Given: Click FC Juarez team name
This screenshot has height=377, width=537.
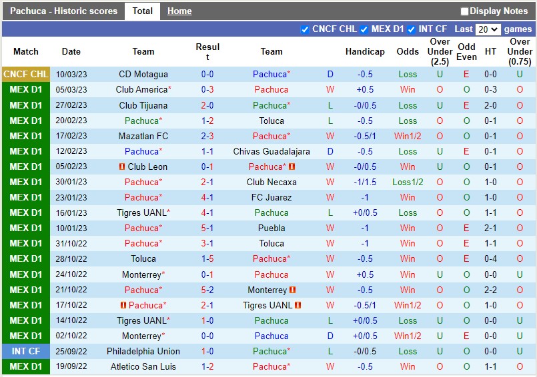Looking at the screenshot, I should (272, 197).
